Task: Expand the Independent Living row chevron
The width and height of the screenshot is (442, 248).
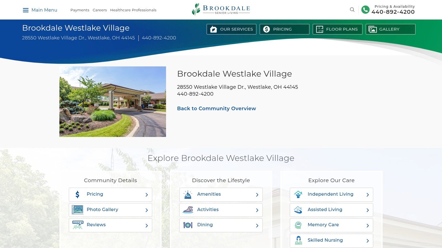Action: pos(368,195)
